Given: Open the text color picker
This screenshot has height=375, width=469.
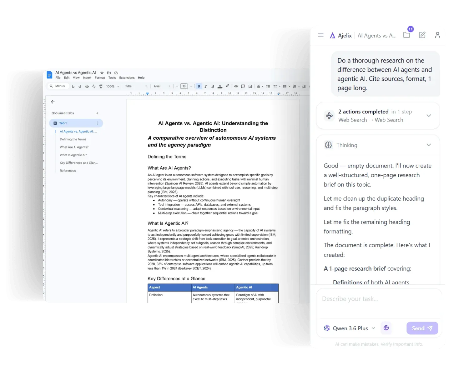Looking at the screenshot, I should coord(220,86).
